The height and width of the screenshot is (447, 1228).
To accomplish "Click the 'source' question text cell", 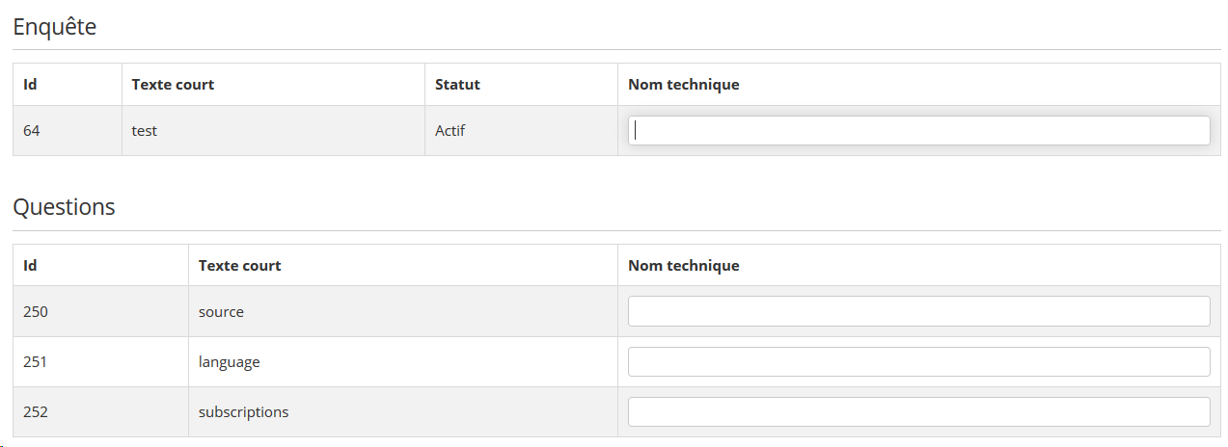I will [221, 312].
